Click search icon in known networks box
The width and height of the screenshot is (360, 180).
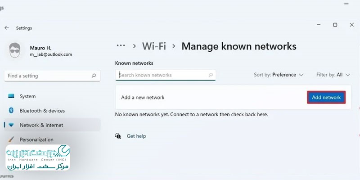tap(211, 75)
